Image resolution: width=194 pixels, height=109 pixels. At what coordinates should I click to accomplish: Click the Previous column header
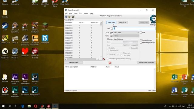pyautogui.click(x=95, y=23)
